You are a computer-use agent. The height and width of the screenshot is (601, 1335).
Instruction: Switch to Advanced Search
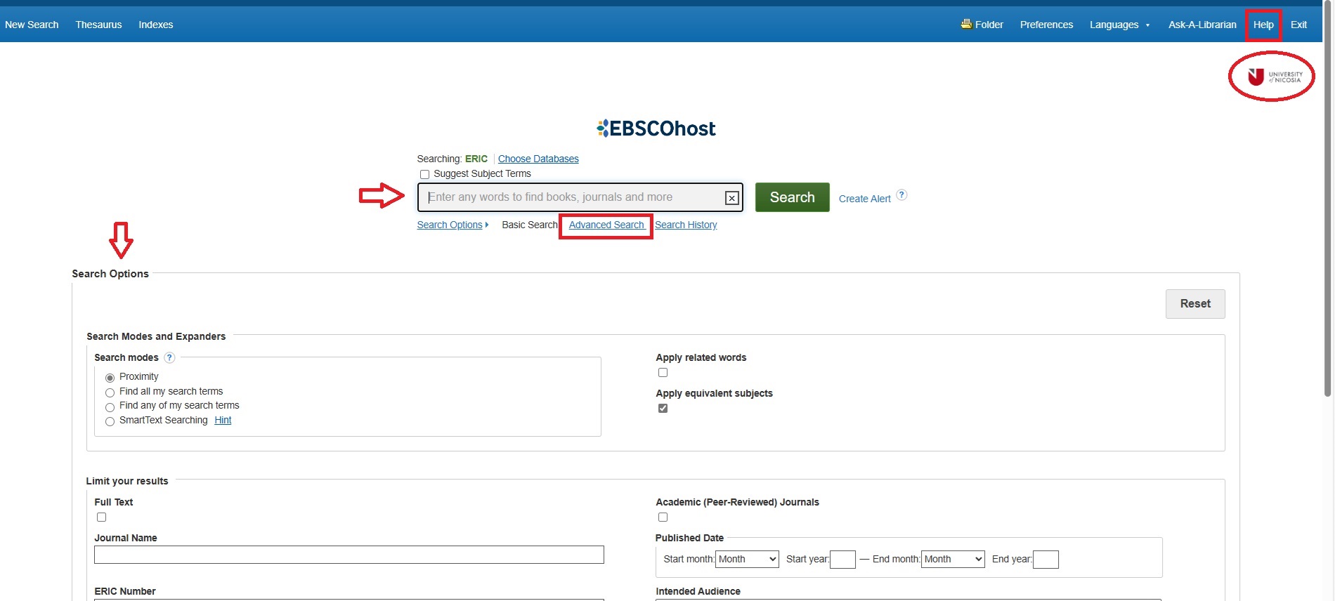pos(606,225)
